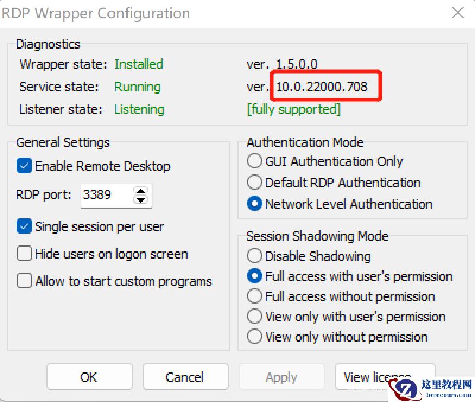
Task: Select View only without permission shadowing
Action: point(254,337)
